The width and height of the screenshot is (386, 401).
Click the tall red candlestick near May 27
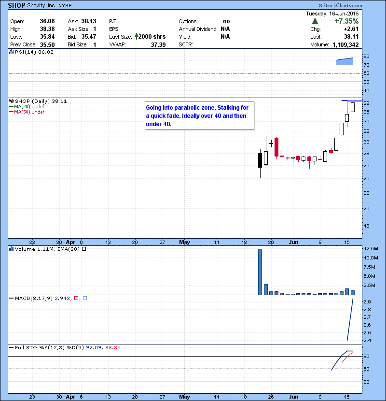[276, 147]
